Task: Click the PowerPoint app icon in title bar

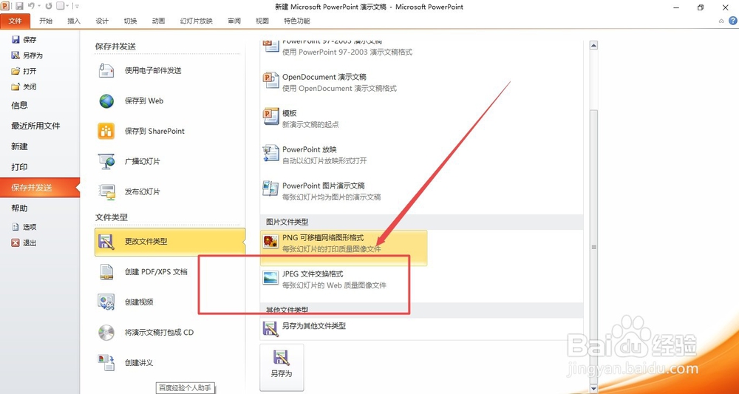Action: point(5,7)
